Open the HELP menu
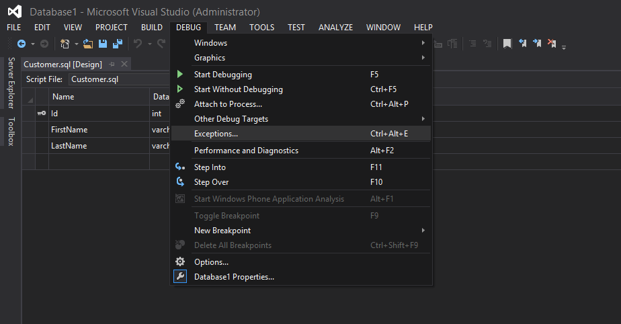Viewport: 621px width, 324px height. [423, 28]
